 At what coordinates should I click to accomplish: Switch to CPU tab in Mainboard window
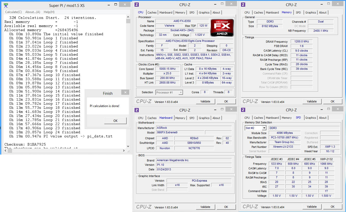(140, 118)
